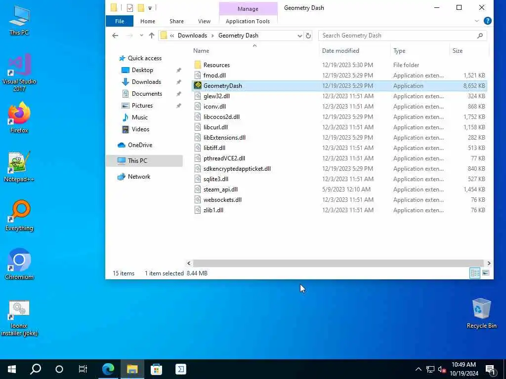
Task: Open Music in the navigation pane
Action: pyautogui.click(x=135, y=117)
